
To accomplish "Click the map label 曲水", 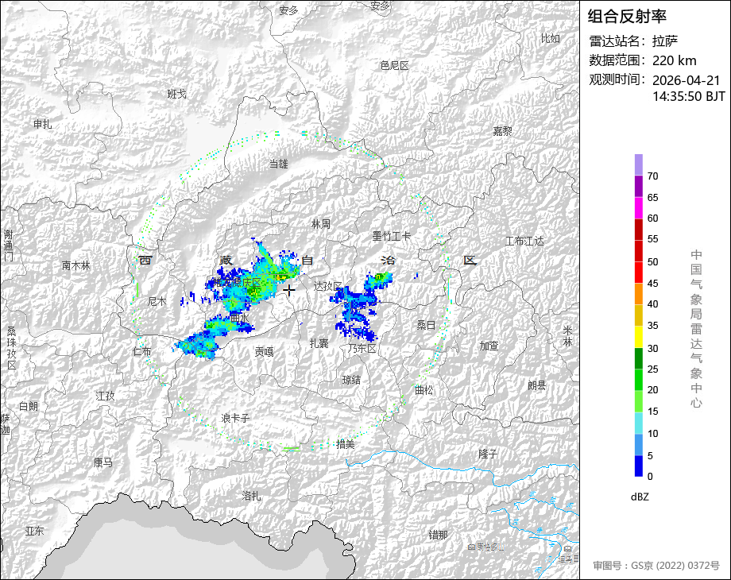I will pos(240,318).
